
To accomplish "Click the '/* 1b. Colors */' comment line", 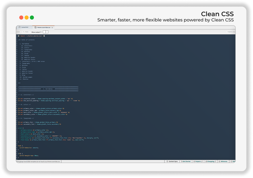I will [24, 105].
